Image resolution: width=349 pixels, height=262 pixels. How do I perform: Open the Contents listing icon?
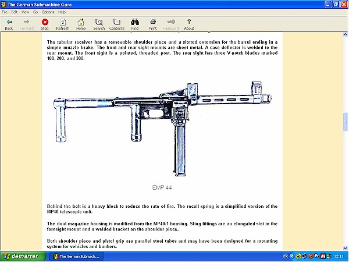[117, 24]
